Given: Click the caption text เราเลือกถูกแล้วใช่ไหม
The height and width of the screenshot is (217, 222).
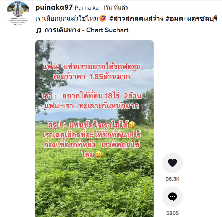Looking at the screenshot, I should coord(67,18).
